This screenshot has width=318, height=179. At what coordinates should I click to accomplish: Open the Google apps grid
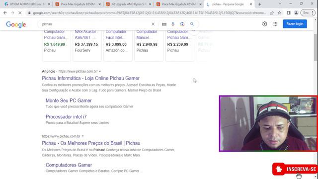pos(275,24)
